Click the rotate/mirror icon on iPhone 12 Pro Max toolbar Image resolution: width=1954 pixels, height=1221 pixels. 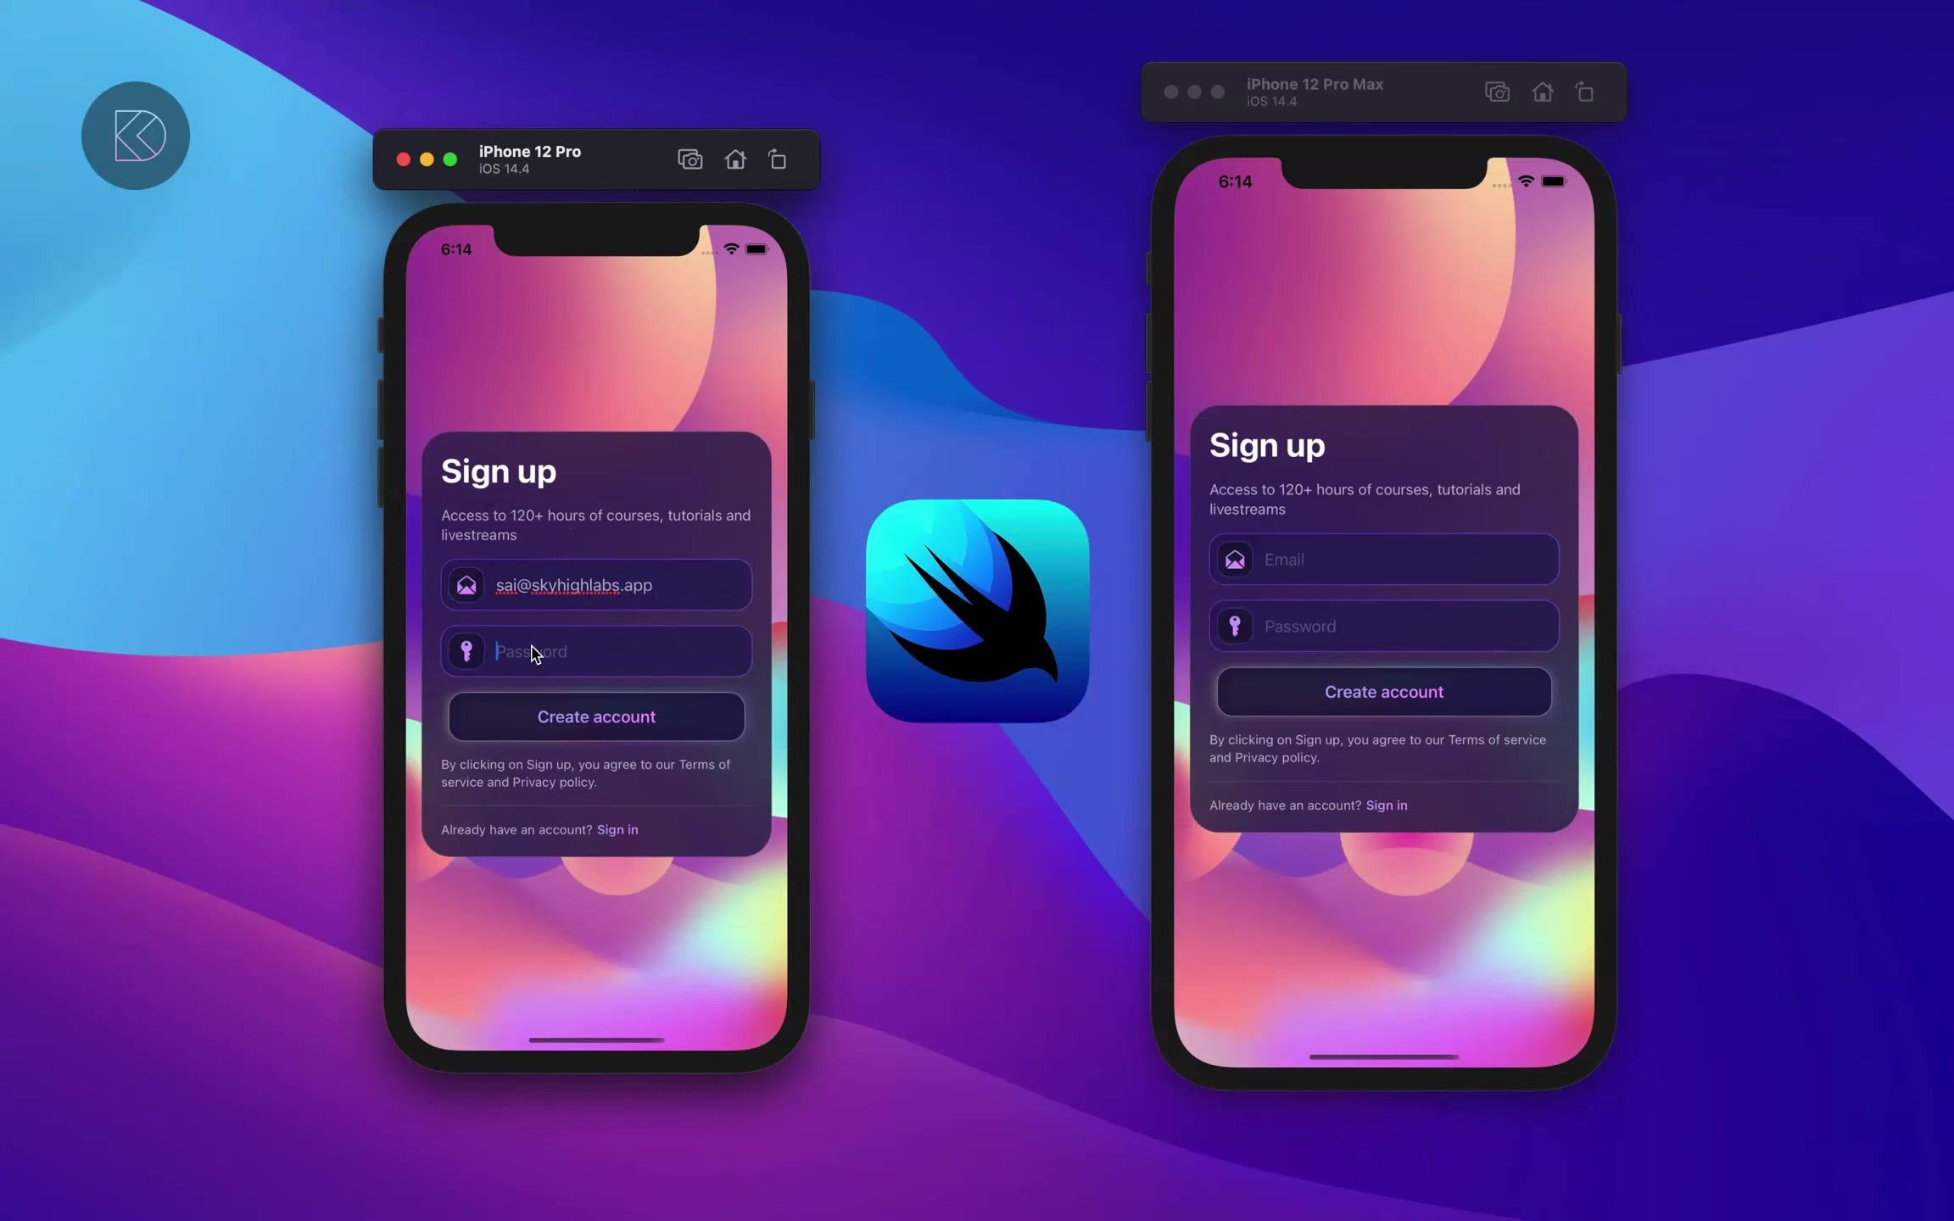click(x=1584, y=92)
